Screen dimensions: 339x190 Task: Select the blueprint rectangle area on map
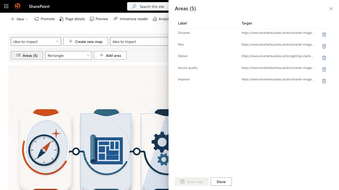click(x=106, y=152)
